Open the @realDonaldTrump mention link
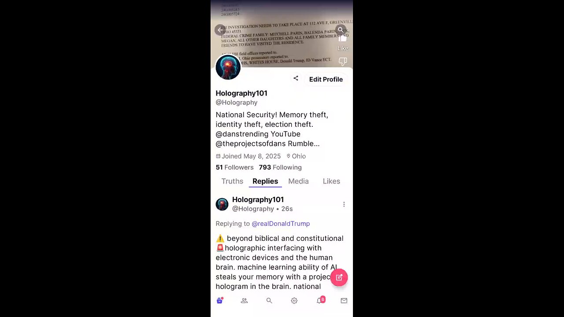Screen dimensions: 564x317 [x=281, y=224]
